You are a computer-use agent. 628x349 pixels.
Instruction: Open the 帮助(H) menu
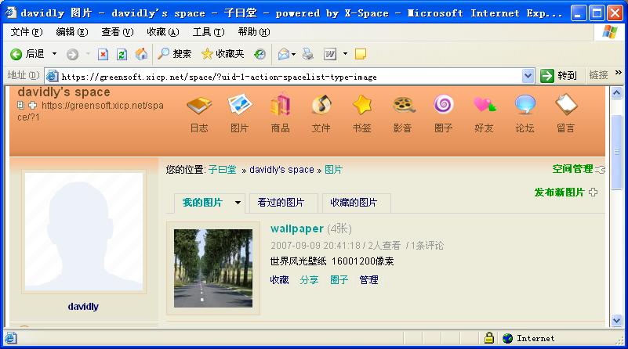(x=254, y=32)
